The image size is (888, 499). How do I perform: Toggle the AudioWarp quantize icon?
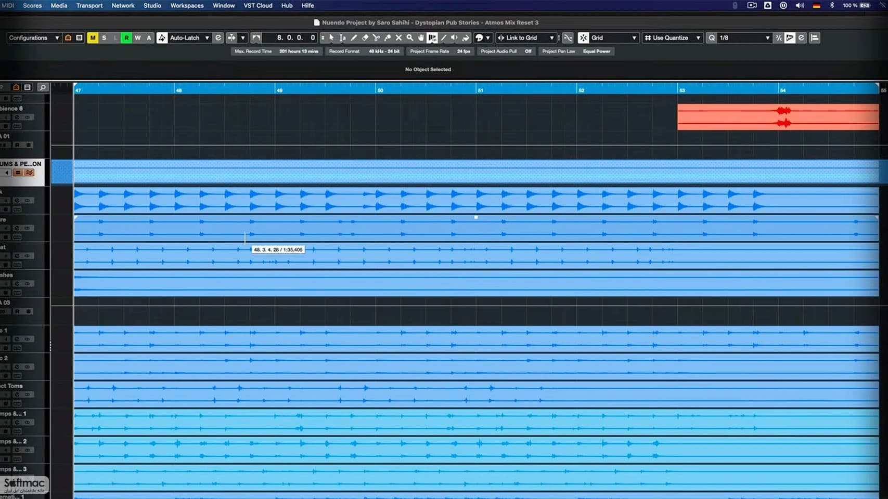click(790, 38)
